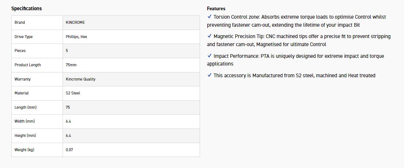Screen dimensions: 404x168
Task: Select the Phillips, Hex value cell
Action: click(x=77, y=37)
